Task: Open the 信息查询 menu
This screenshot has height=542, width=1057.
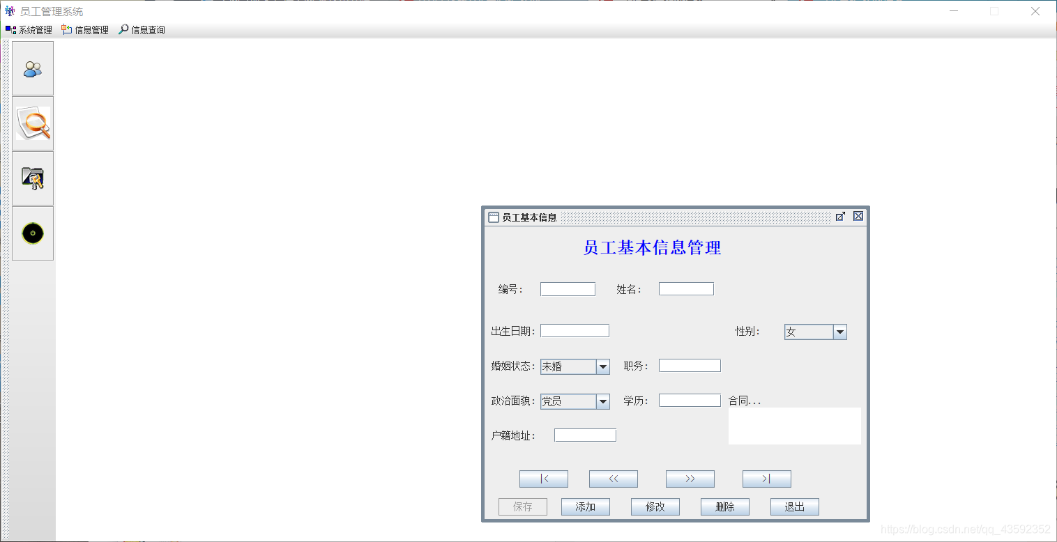Action: (x=142, y=30)
